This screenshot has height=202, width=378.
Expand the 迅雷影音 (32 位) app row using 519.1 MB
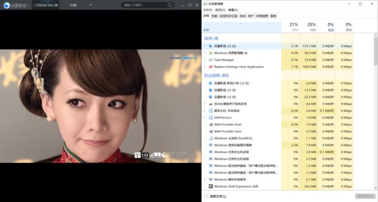[205, 46]
